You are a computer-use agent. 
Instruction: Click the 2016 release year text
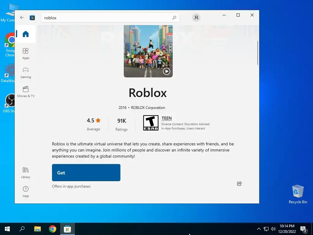pos(122,107)
